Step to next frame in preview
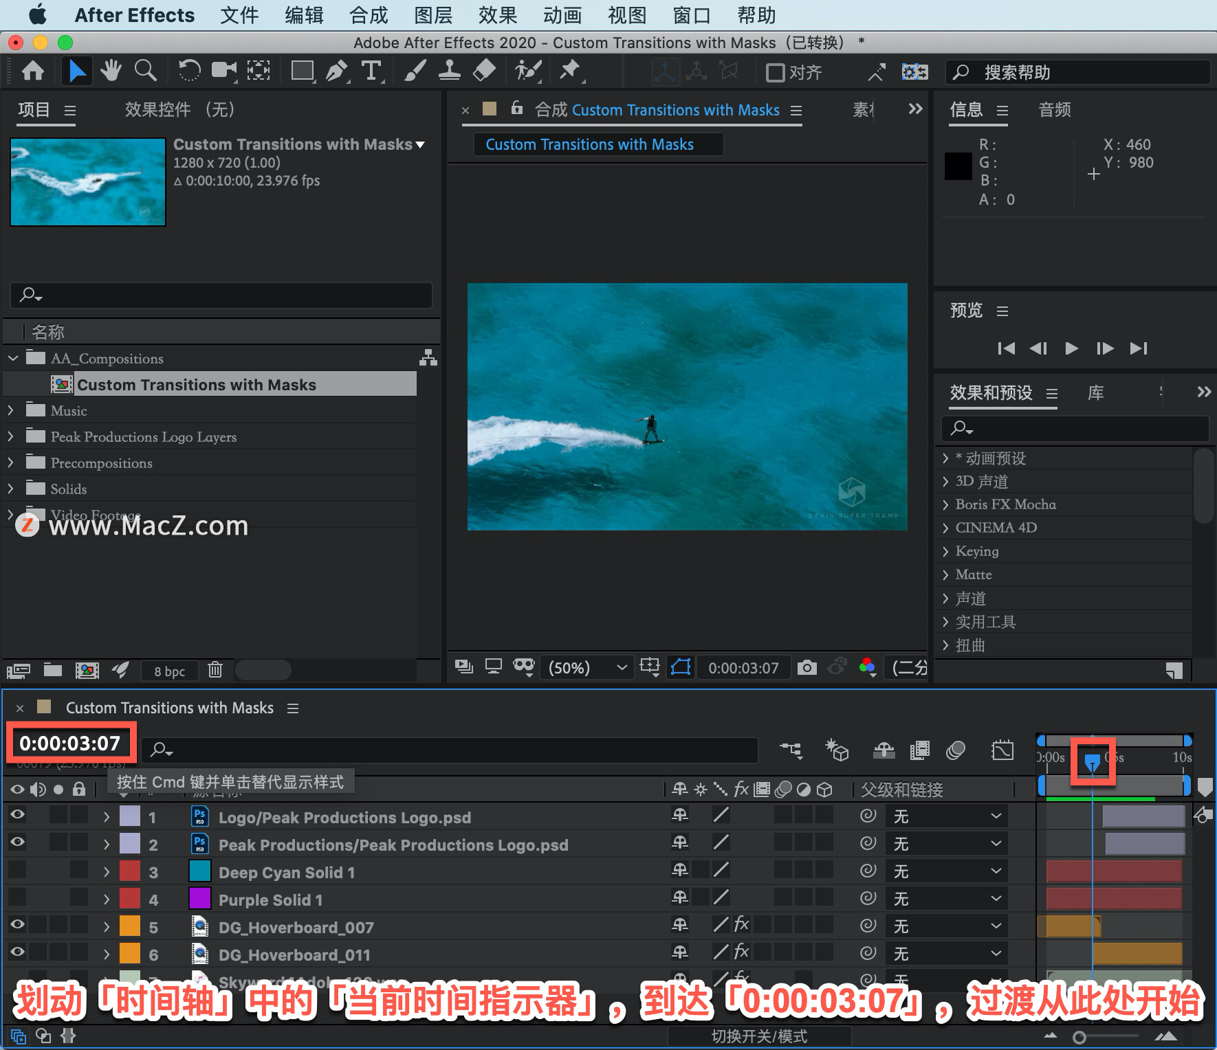 1104,348
